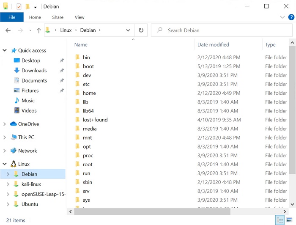Expand the Debian distro node
Viewport: 296px width, 225px height.
click(x=8, y=174)
